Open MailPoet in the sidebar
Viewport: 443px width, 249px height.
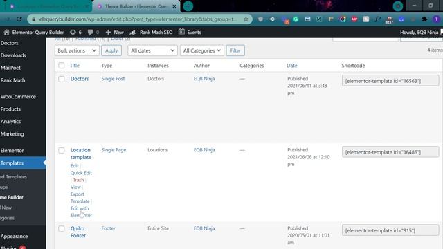click(x=11, y=68)
